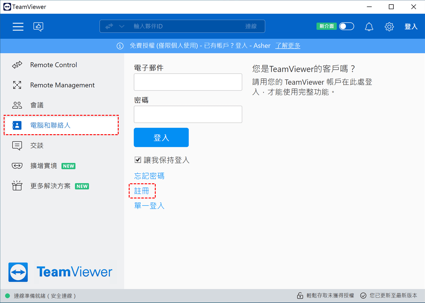Uncheck 讓我保持登入 checkbox

tap(138, 160)
